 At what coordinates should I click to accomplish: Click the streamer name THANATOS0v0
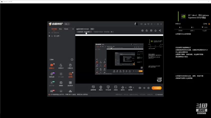click(98, 32)
